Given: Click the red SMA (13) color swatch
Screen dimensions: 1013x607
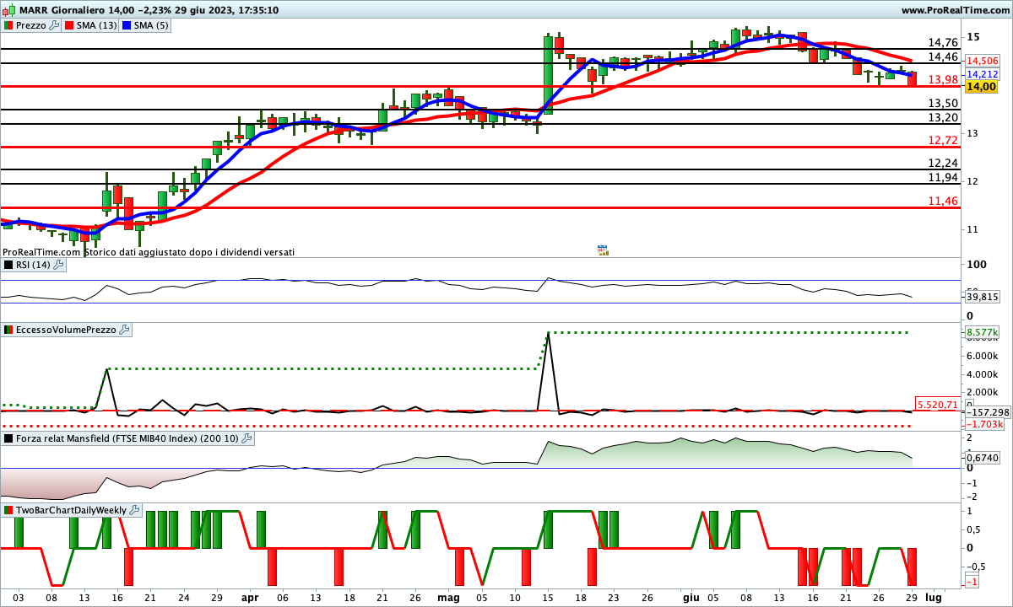Looking at the screenshot, I should point(69,25).
